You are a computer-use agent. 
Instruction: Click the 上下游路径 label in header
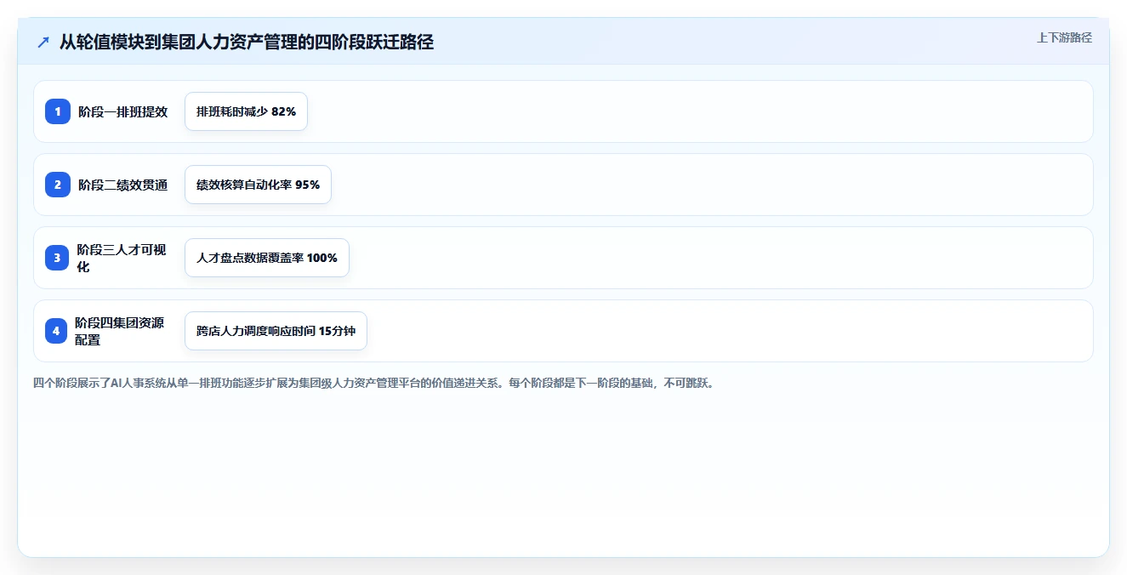coord(1064,38)
